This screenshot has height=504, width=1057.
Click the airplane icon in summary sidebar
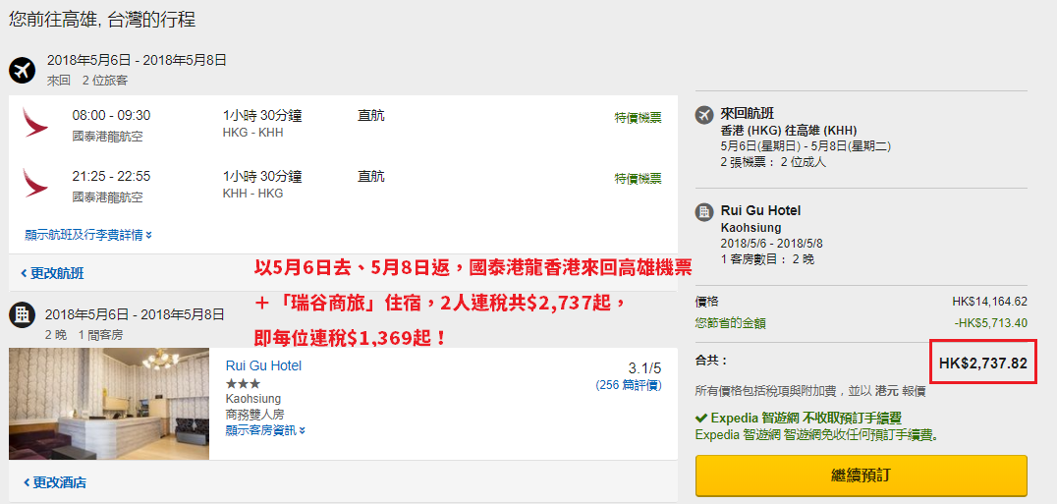tap(703, 115)
